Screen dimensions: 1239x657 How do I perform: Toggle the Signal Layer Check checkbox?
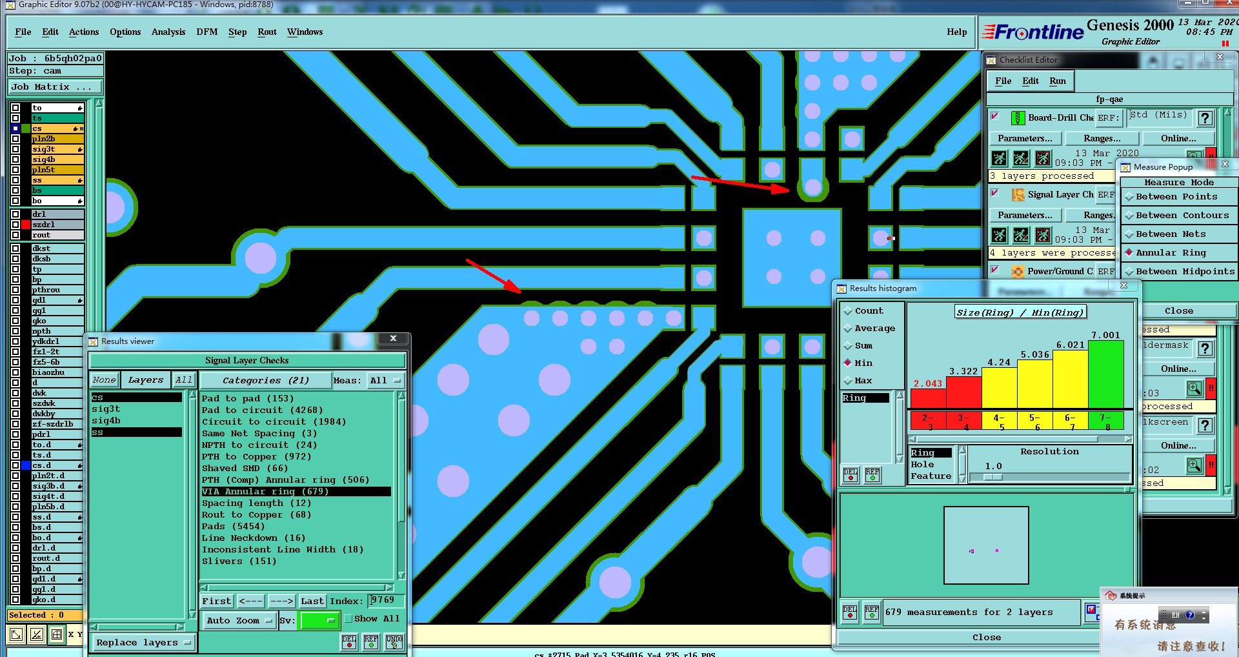(x=994, y=193)
